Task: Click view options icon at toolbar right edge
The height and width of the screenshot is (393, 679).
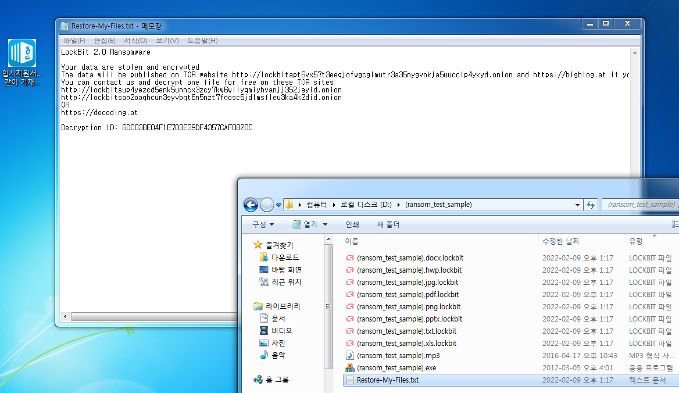Action: 675,224
